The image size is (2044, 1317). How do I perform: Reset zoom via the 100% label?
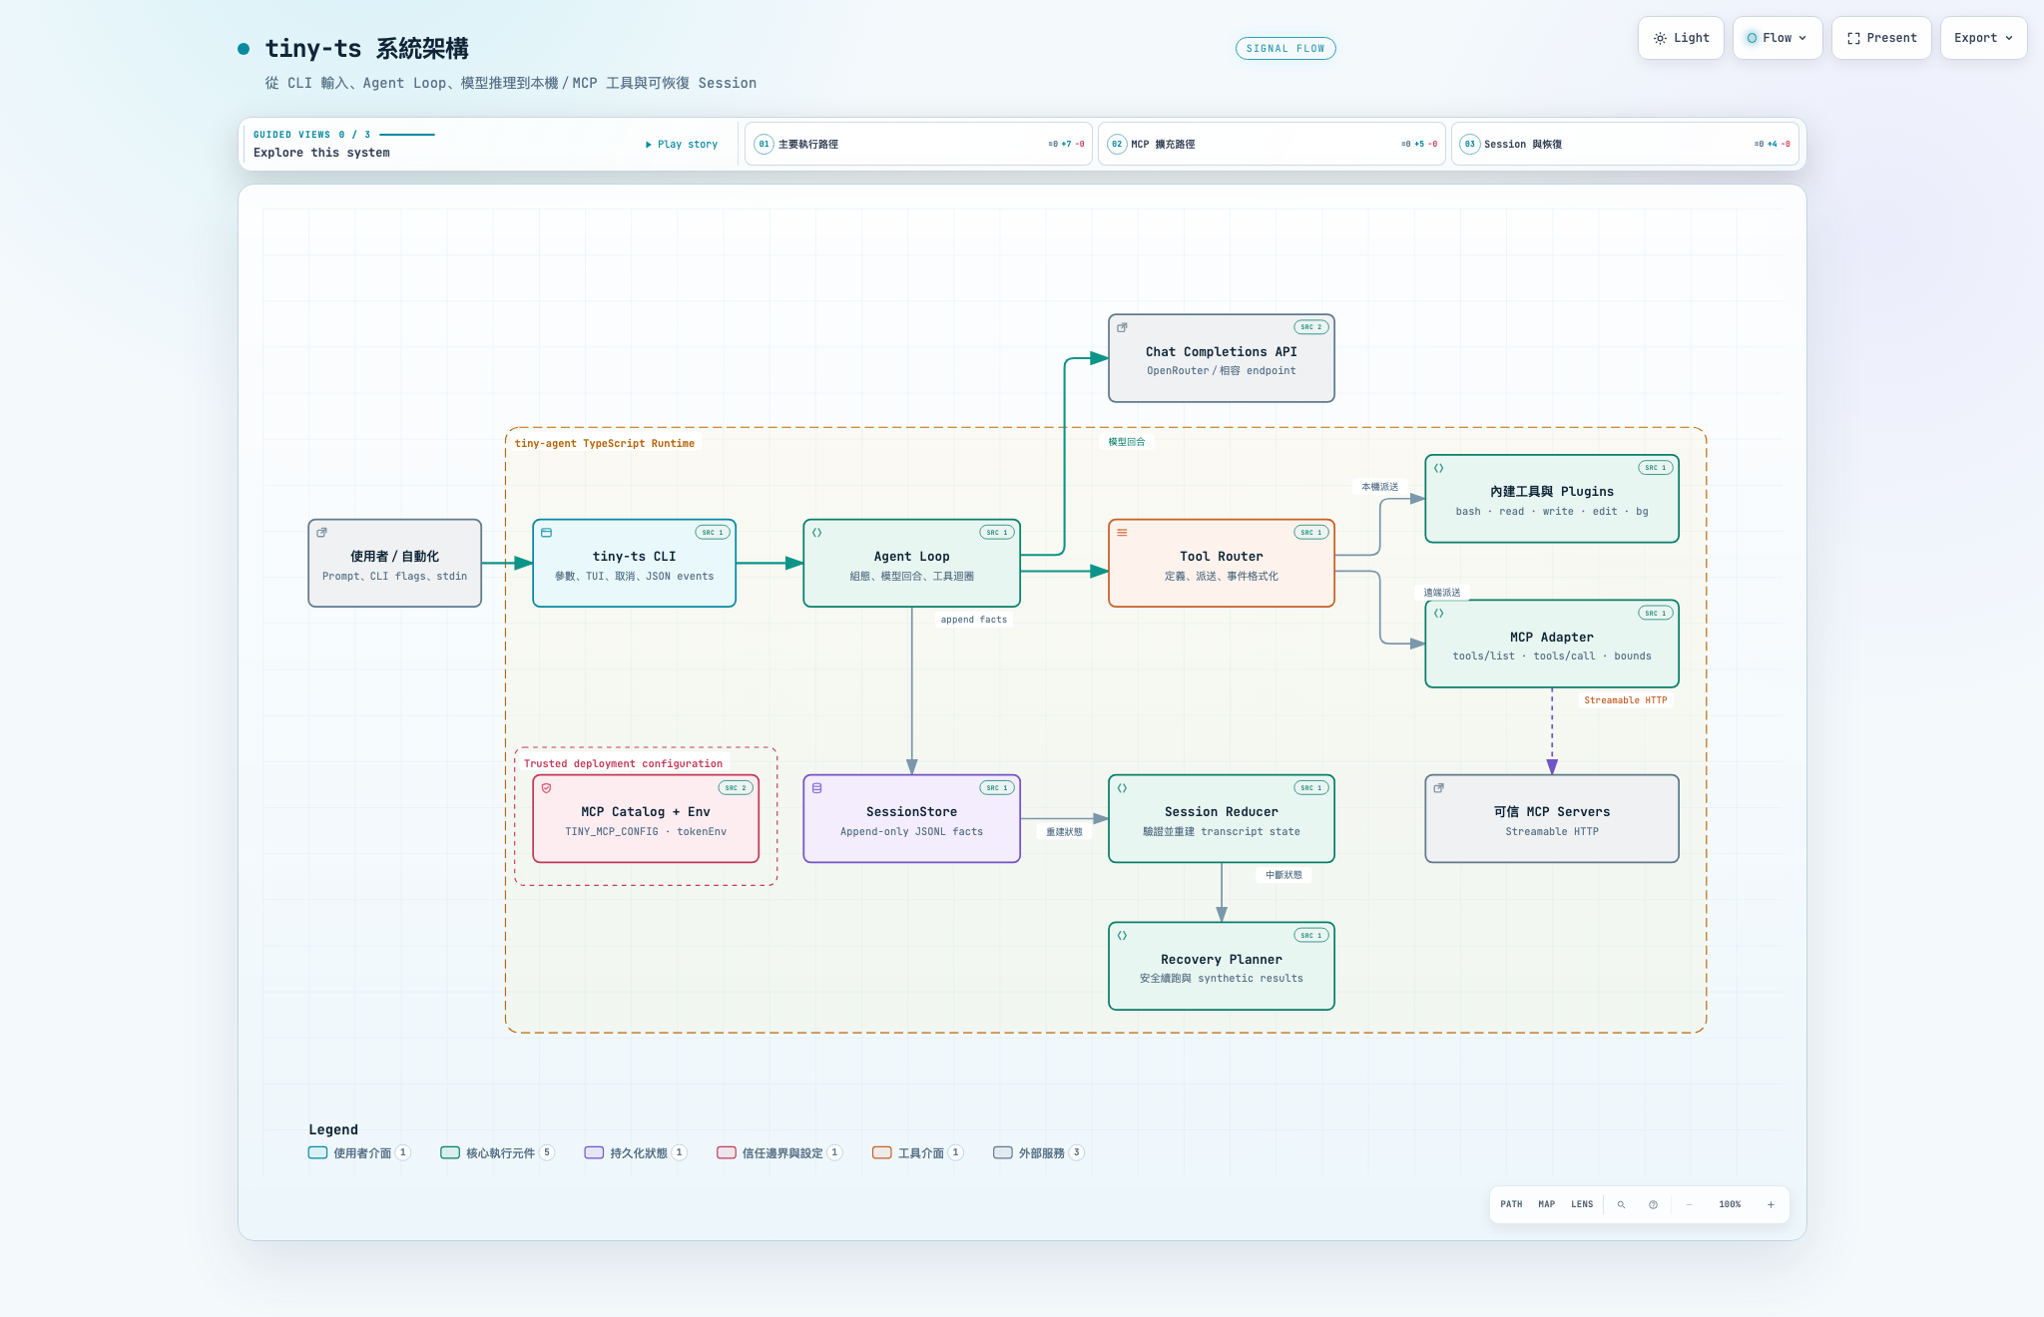[1730, 1204]
